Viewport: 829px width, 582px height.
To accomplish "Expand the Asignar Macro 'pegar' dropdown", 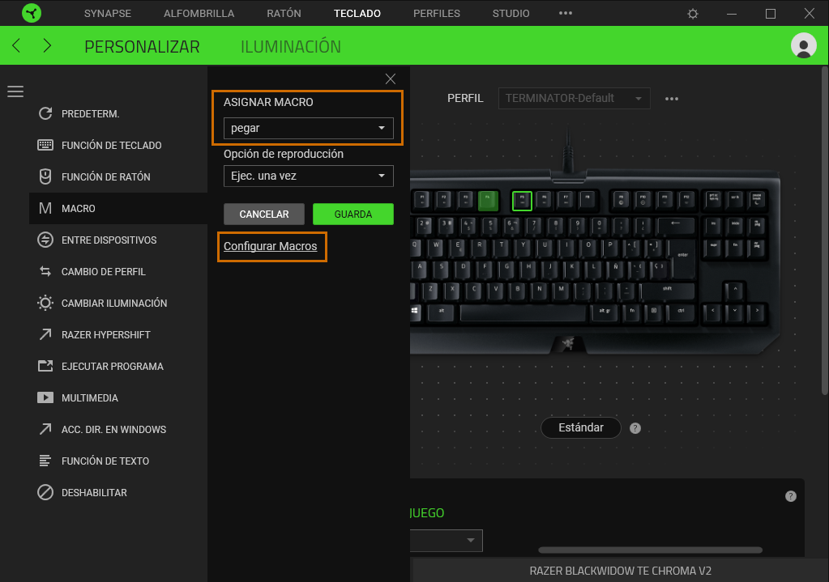I will coord(308,128).
